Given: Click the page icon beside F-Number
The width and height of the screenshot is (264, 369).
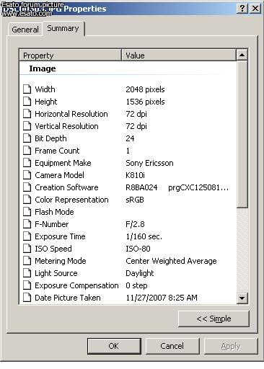Looking at the screenshot, I should point(27,224).
